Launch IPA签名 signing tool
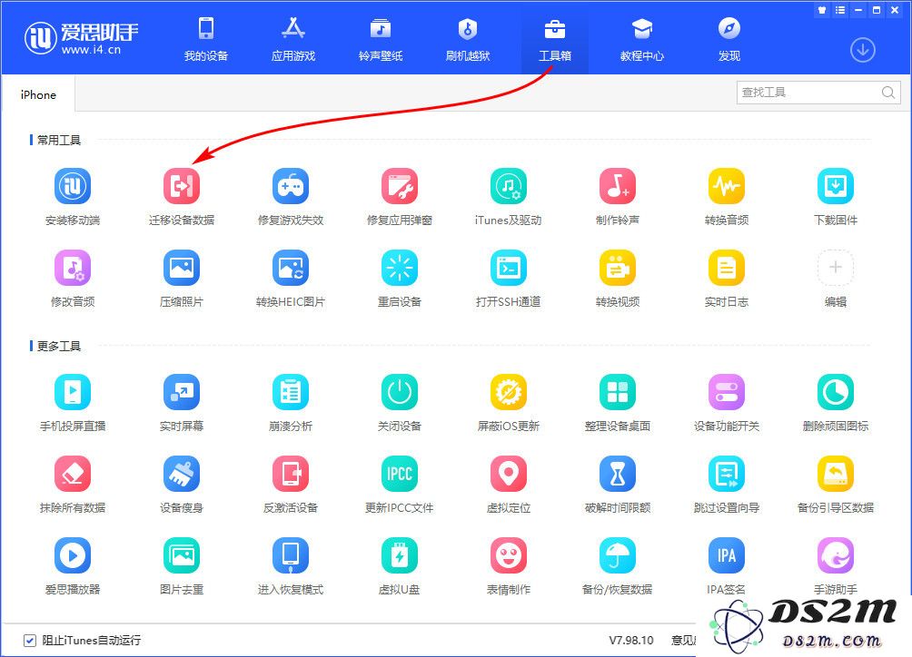The image size is (912, 657). point(727,555)
